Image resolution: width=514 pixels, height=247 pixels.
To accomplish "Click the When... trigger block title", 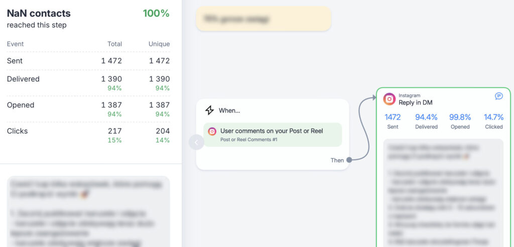I will click(x=229, y=110).
